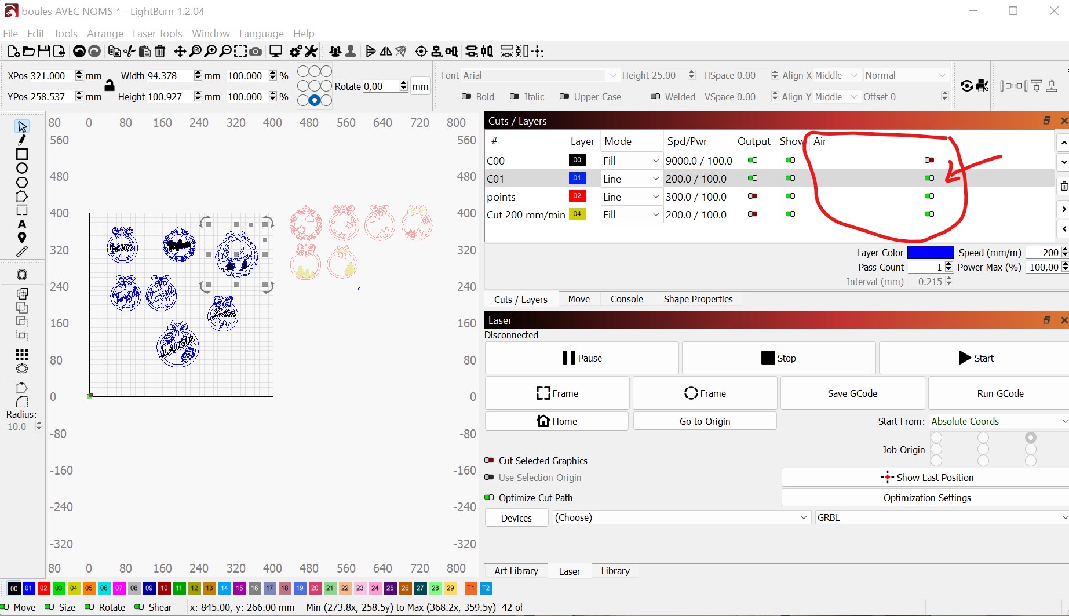The width and height of the screenshot is (1069, 616).
Task: Switch to the Console tab
Action: click(x=627, y=299)
